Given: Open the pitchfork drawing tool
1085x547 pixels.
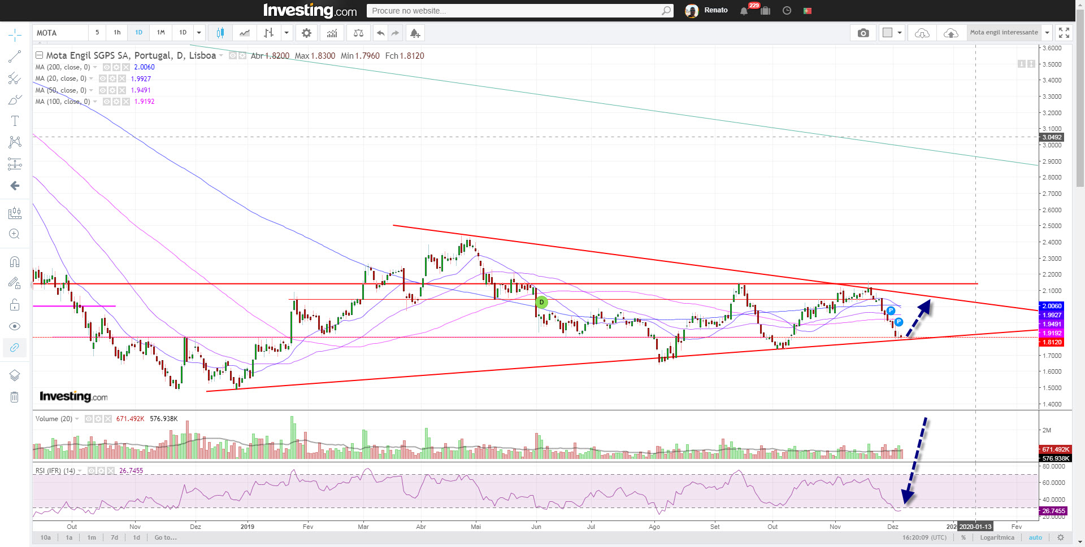Looking at the screenshot, I should point(15,78).
